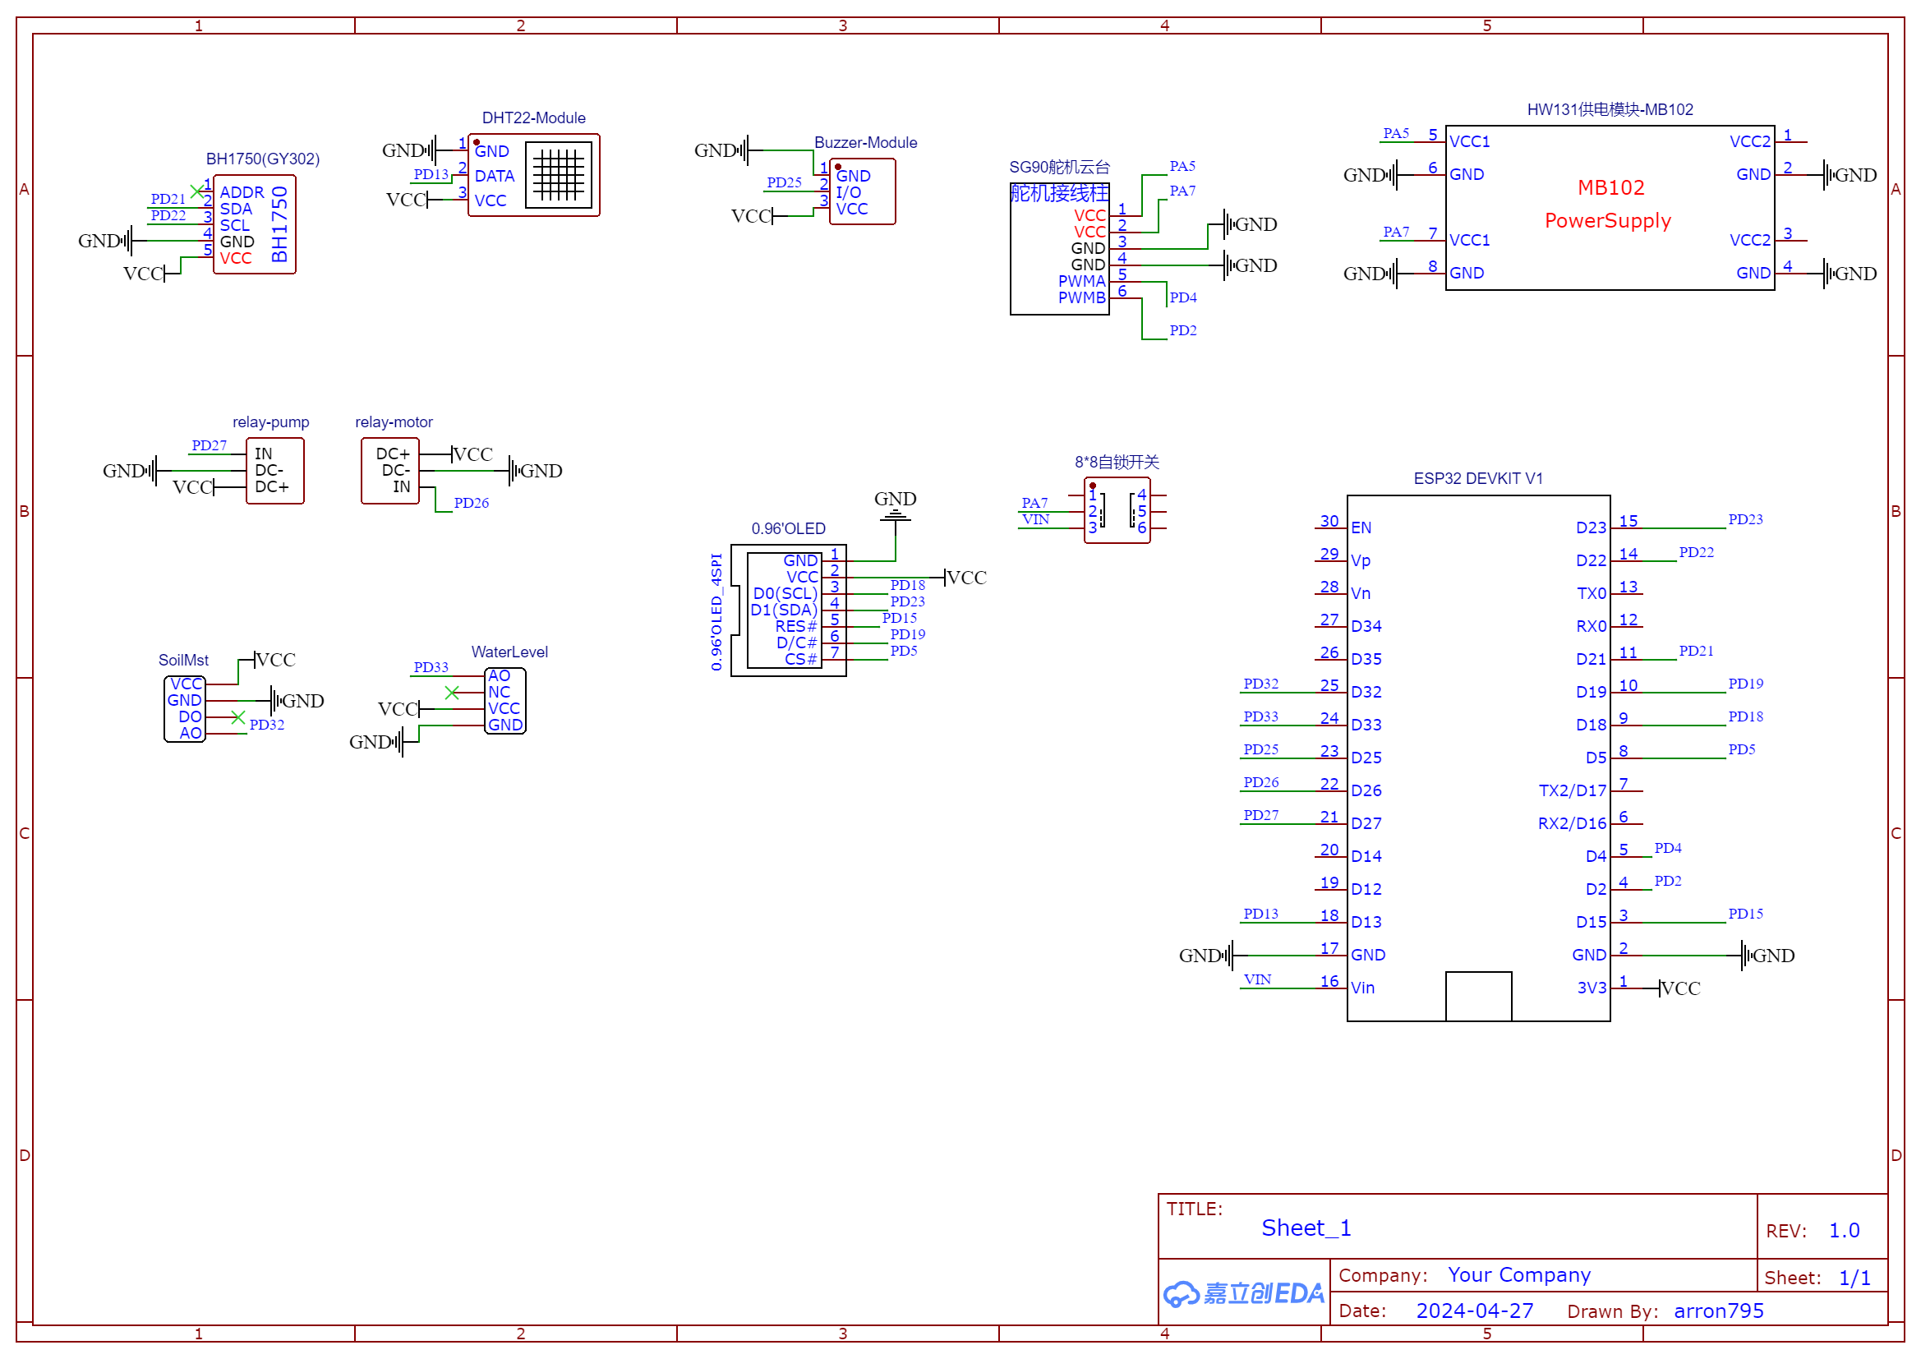
Task: Select the relay-pump label
Action: point(271,422)
